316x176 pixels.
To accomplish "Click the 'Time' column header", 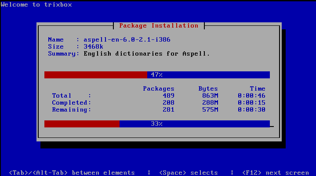I will click(x=258, y=88).
